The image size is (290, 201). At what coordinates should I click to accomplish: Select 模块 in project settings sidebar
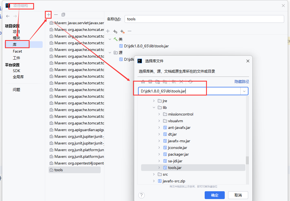[16, 38]
